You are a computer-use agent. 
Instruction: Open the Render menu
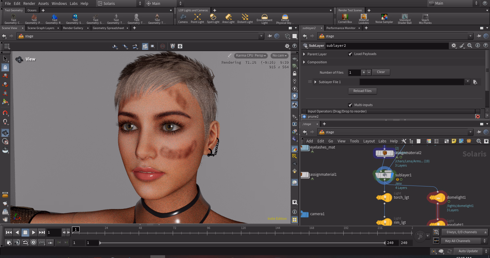pyautogui.click(x=29, y=3)
